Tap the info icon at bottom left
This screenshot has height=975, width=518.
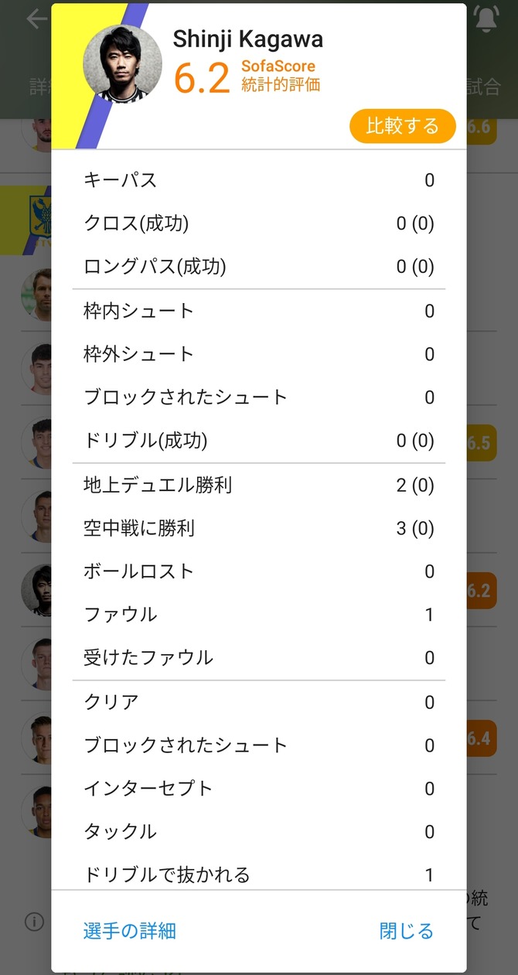[x=34, y=921]
